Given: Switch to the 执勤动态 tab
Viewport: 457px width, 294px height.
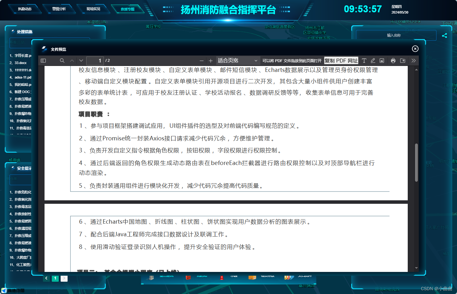Looking at the screenshot, I should 25,9.
